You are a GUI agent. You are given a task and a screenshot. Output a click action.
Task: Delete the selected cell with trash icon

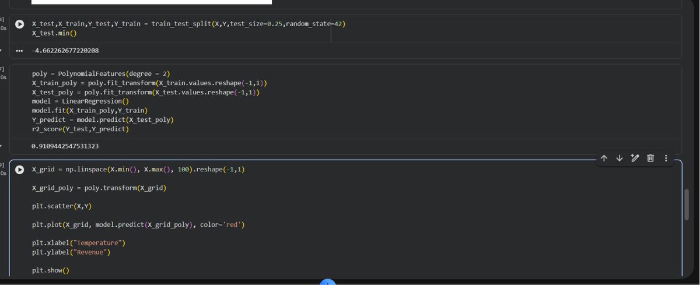tap(650, 158)
